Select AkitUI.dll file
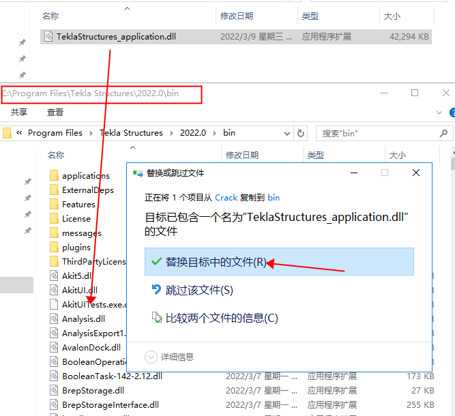This screenshot has height=416, width=455. 80,290
